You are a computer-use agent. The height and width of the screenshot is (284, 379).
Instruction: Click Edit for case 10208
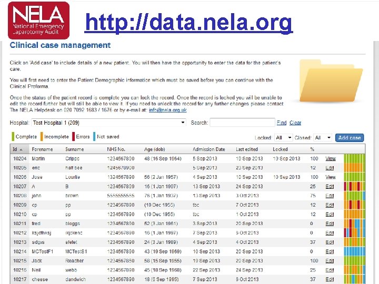(330, 196)
